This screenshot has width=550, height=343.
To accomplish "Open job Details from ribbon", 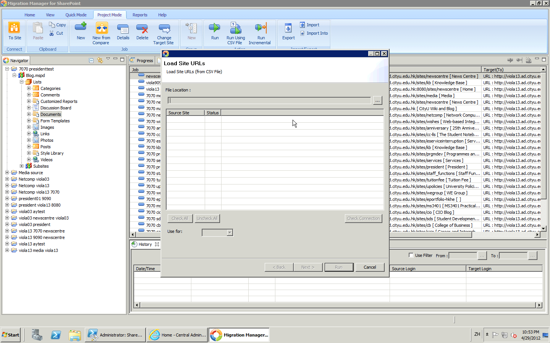I will pos(123,31).
